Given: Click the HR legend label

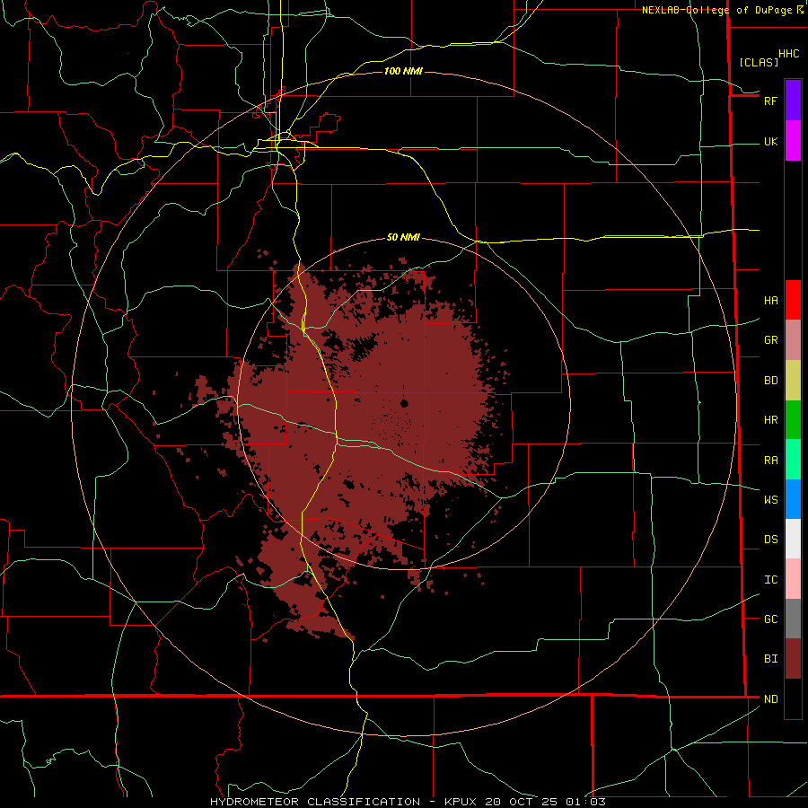Looking at the screenshot, I should [770, 420].
